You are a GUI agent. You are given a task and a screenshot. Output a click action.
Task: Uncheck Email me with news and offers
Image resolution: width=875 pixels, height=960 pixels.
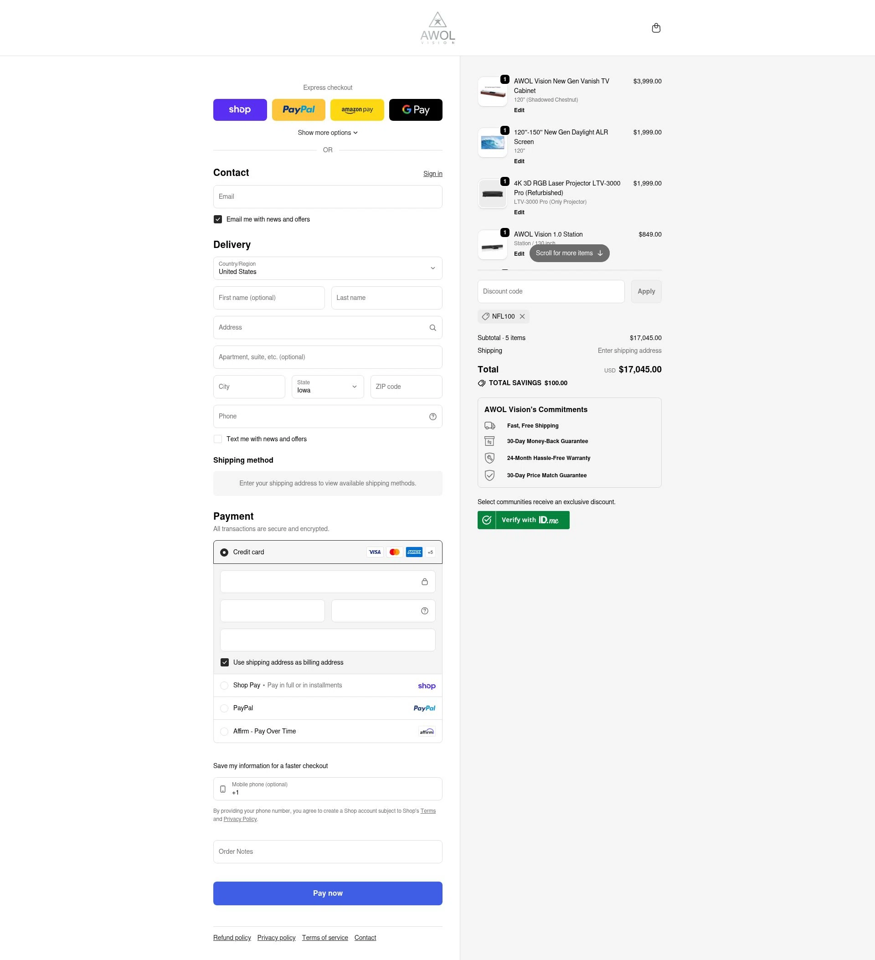[x=218, y=220]
